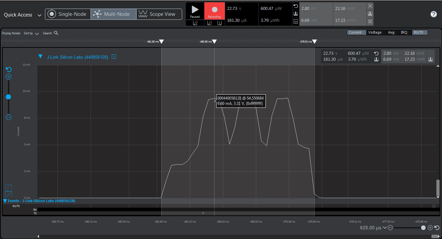Zoom out the time scale
This screenshot has height=239, width=442.
click(390, 228)
